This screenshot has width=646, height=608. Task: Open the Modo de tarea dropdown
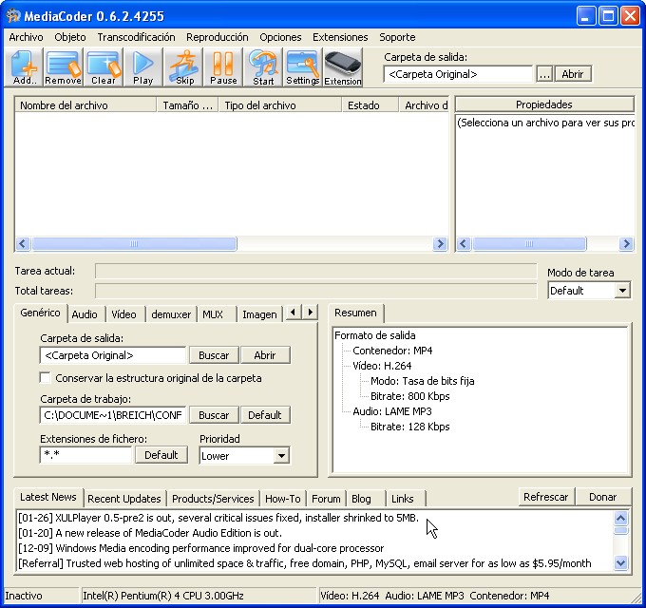622,291
